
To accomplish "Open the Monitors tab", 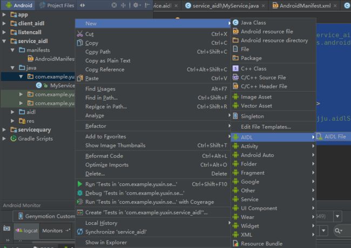I will click(56, 231).
